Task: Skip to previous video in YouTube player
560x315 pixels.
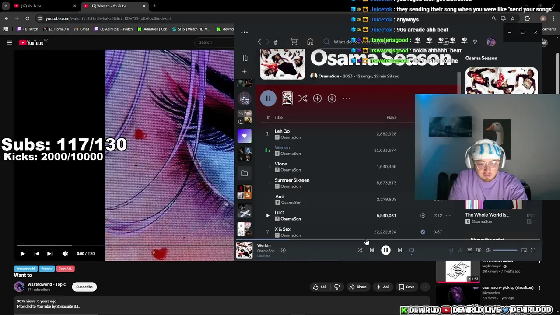Action: point(37,254)
